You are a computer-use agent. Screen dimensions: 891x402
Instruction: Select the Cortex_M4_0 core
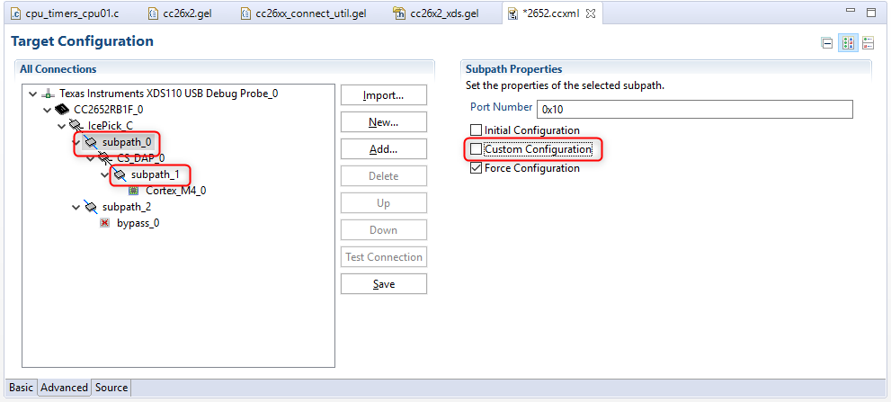[x=175, y=191]
